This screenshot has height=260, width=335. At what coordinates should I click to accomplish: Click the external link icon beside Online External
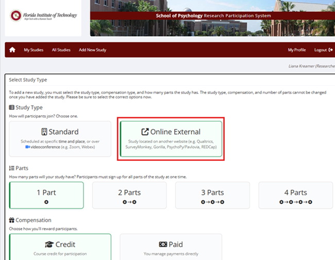click(x=145, y=132)
